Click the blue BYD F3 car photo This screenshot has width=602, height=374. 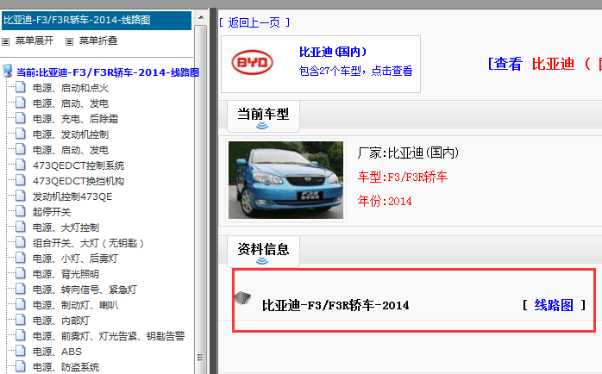point(285,180)
